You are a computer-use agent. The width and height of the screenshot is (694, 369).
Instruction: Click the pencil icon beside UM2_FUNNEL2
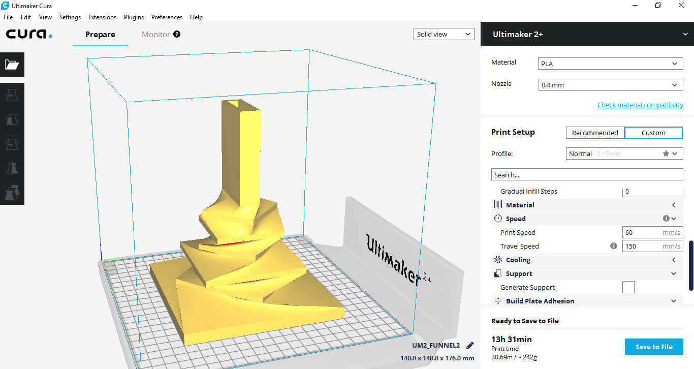[470, 346]
